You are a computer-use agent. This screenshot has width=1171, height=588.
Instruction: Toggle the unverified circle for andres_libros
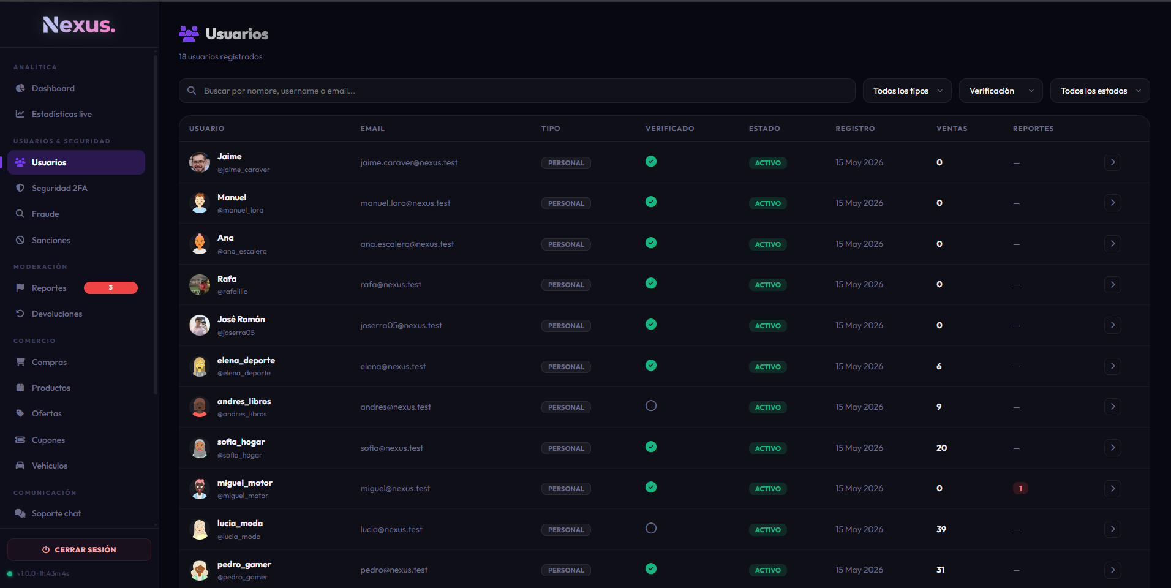pyautogui.click(x=651, y=405)
